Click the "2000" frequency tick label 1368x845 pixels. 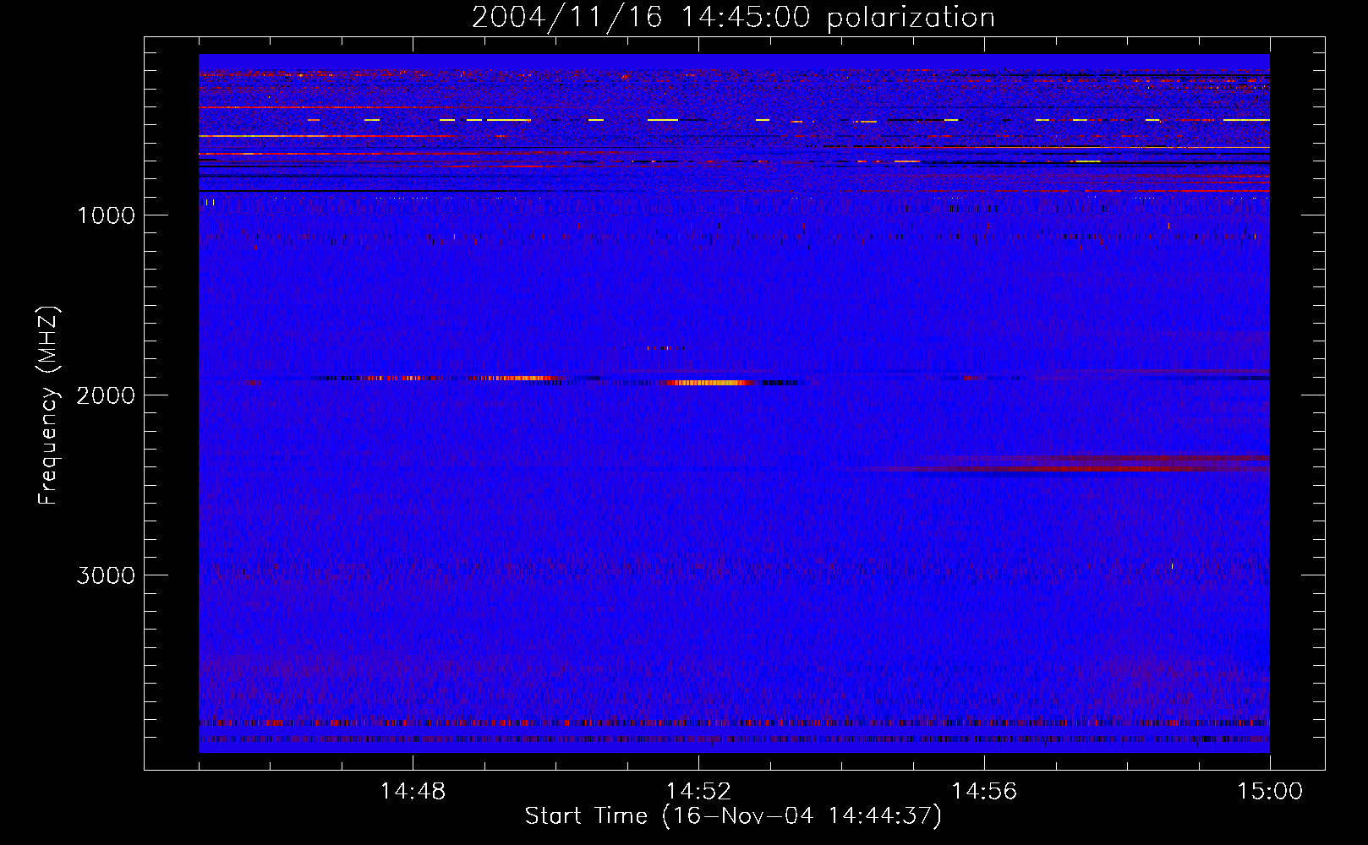coord(106,395)
